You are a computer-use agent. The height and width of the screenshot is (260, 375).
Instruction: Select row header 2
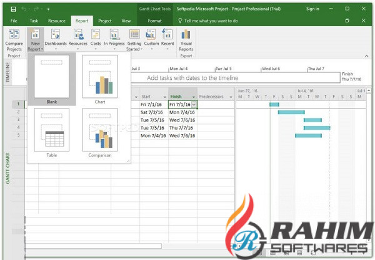click(18, 112)
